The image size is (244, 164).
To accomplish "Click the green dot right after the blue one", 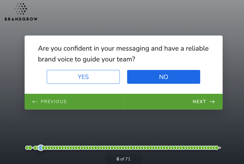I will (x=44, y=148).
